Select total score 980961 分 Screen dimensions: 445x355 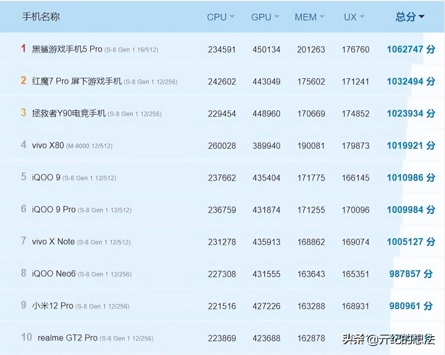[x=411, y=306]
